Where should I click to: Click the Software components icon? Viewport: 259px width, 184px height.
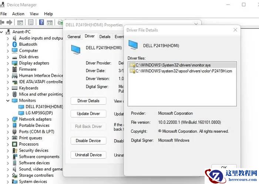coord(15,156)
